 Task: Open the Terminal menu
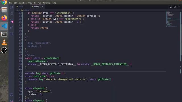coord(47,3)
